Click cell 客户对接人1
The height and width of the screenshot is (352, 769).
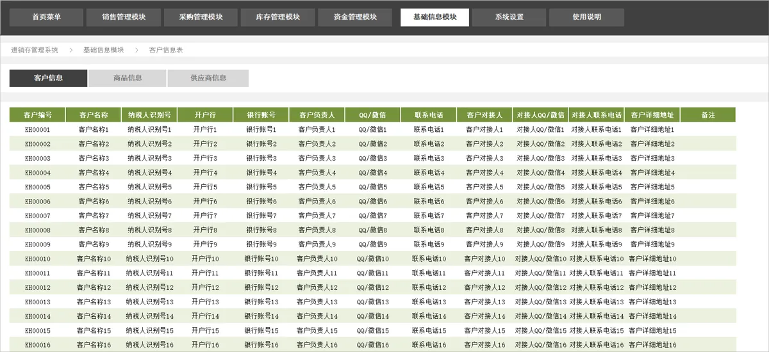[484, 129]
